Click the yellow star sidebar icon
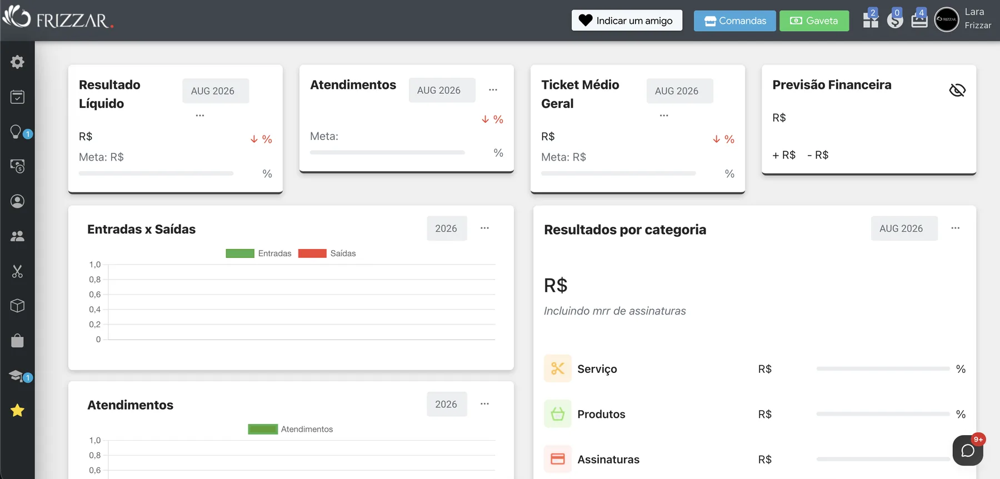 coord(17,411)
